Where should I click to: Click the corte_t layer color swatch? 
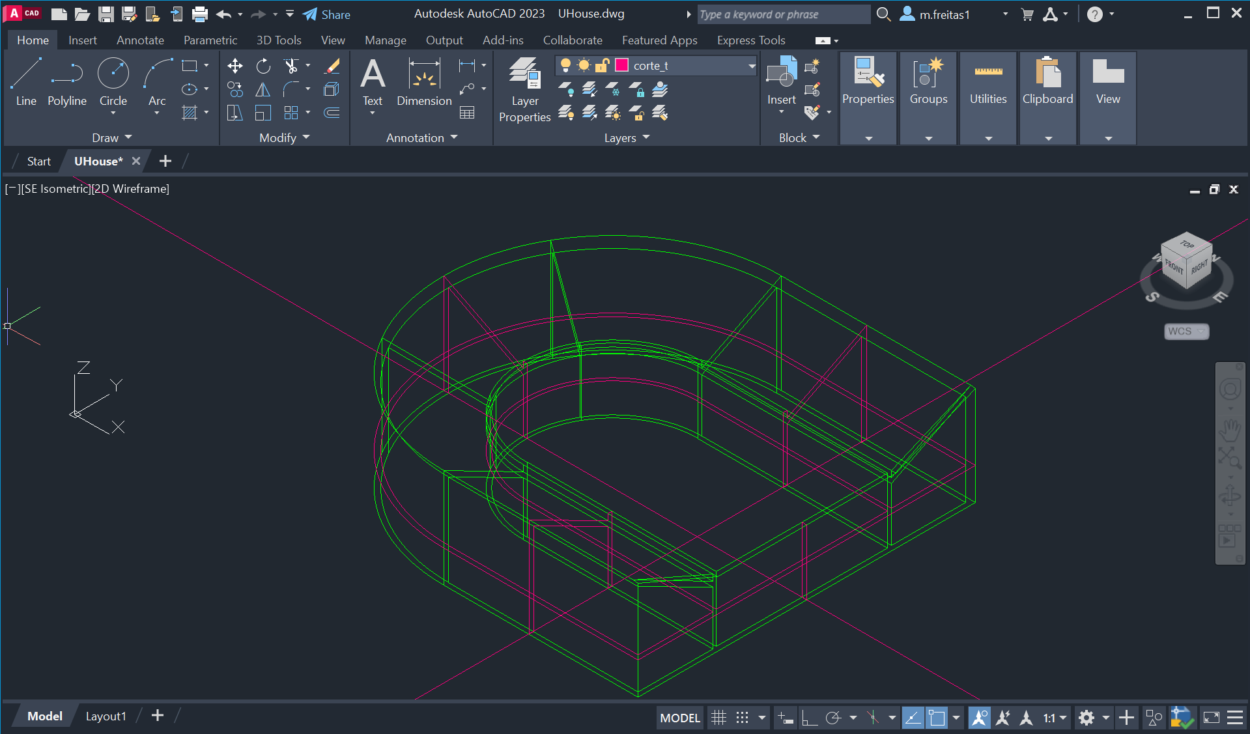click(x=621, y=65)
